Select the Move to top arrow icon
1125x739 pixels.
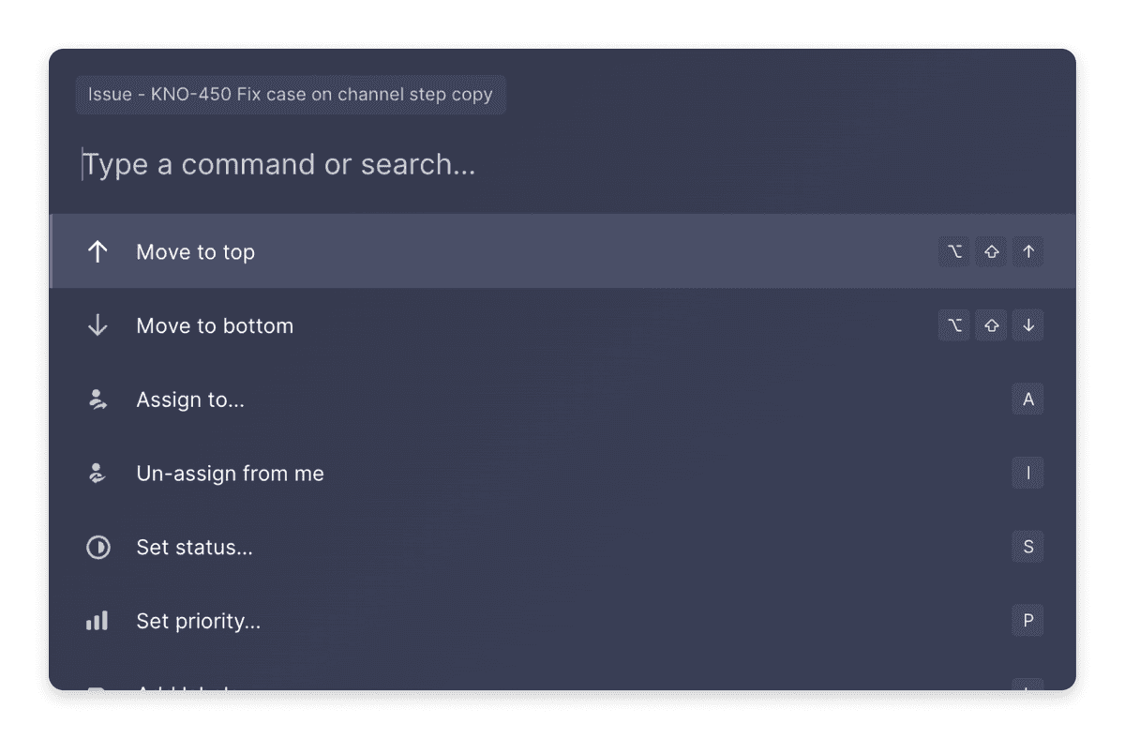click(97, 251)
